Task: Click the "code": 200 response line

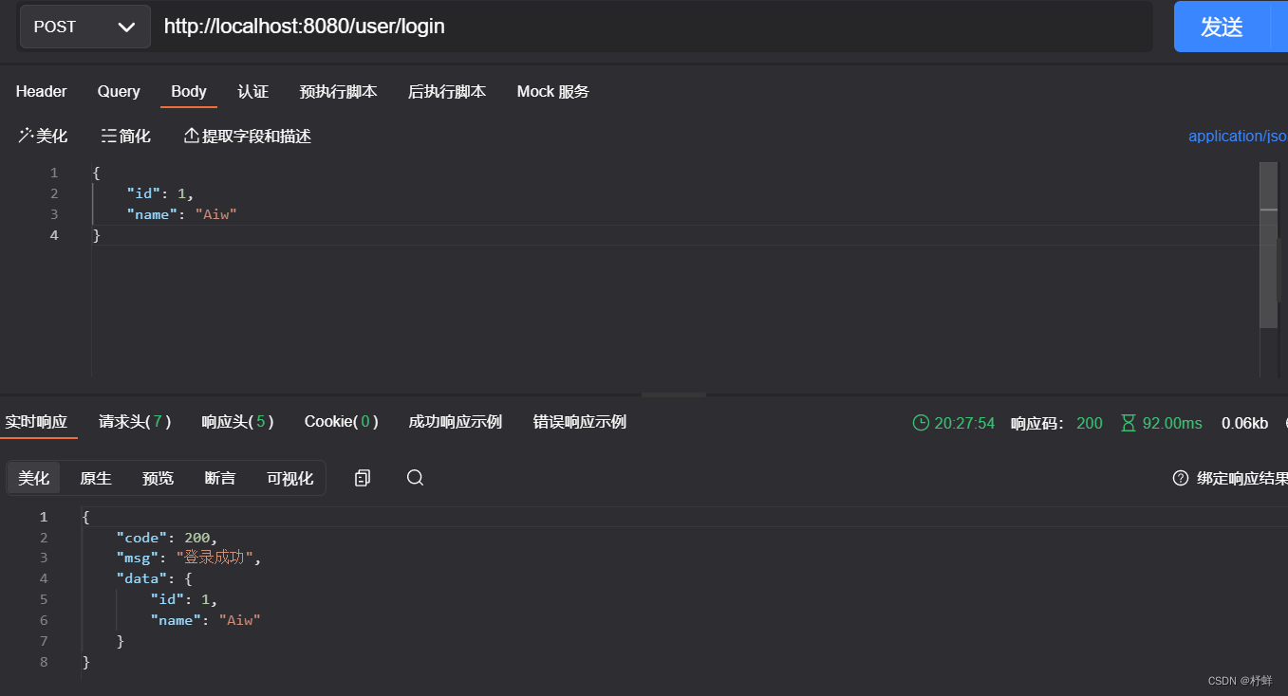Action: 167,538
